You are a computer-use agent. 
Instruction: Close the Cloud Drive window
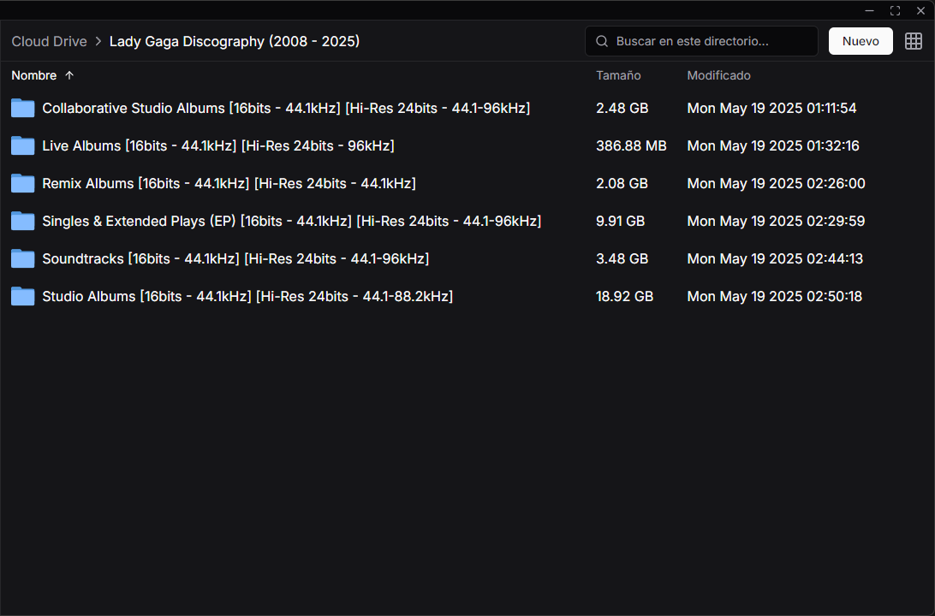pos(920,11)
